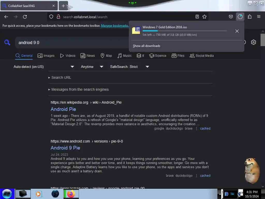This screenshot has height=199, width=265.
Task: Open the Anytime time range dropdown
Action: [x=92, y=67]
